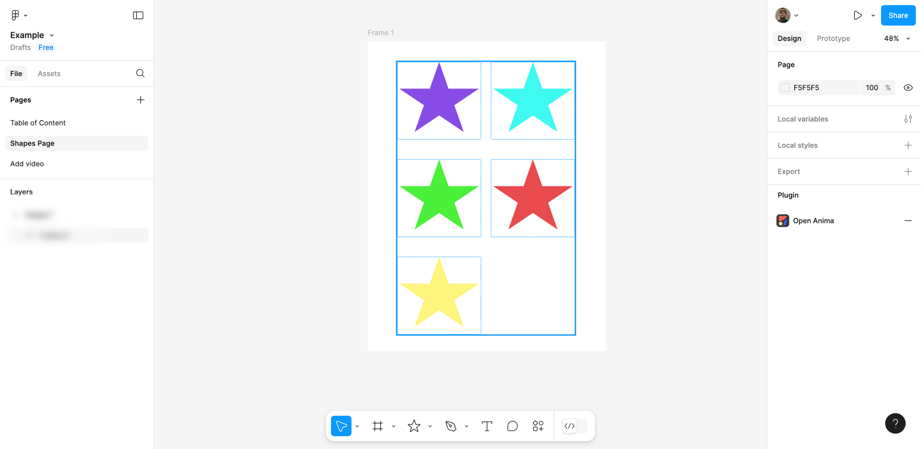
Task: Expand the Frame tool options chevron
Action: tap(394, 426)
